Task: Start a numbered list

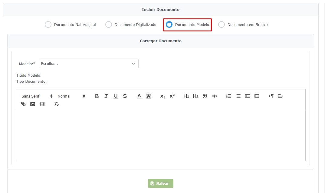Action: 229,96
